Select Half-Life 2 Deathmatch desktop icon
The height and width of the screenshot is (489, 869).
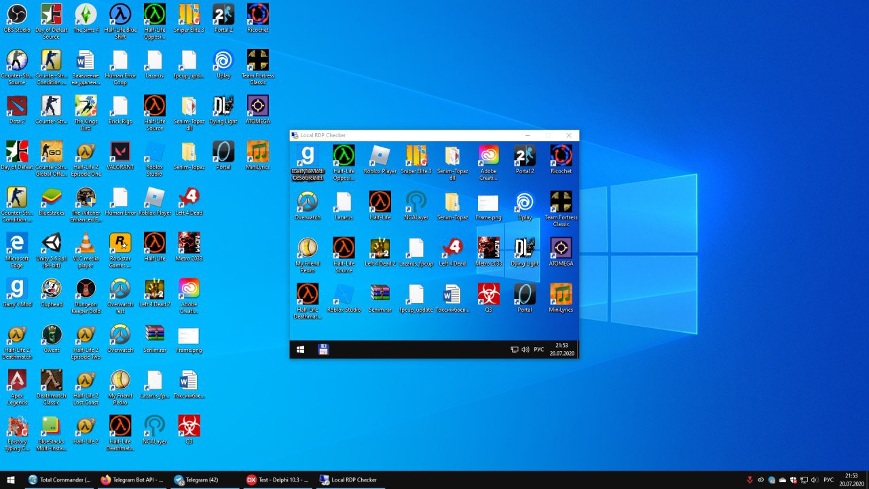17,341
